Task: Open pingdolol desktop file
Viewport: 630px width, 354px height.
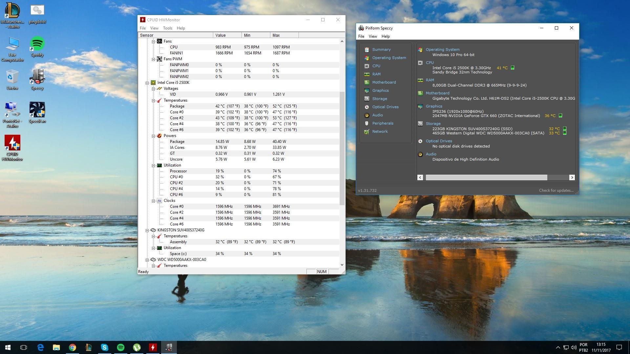Action: click(37, 13)
